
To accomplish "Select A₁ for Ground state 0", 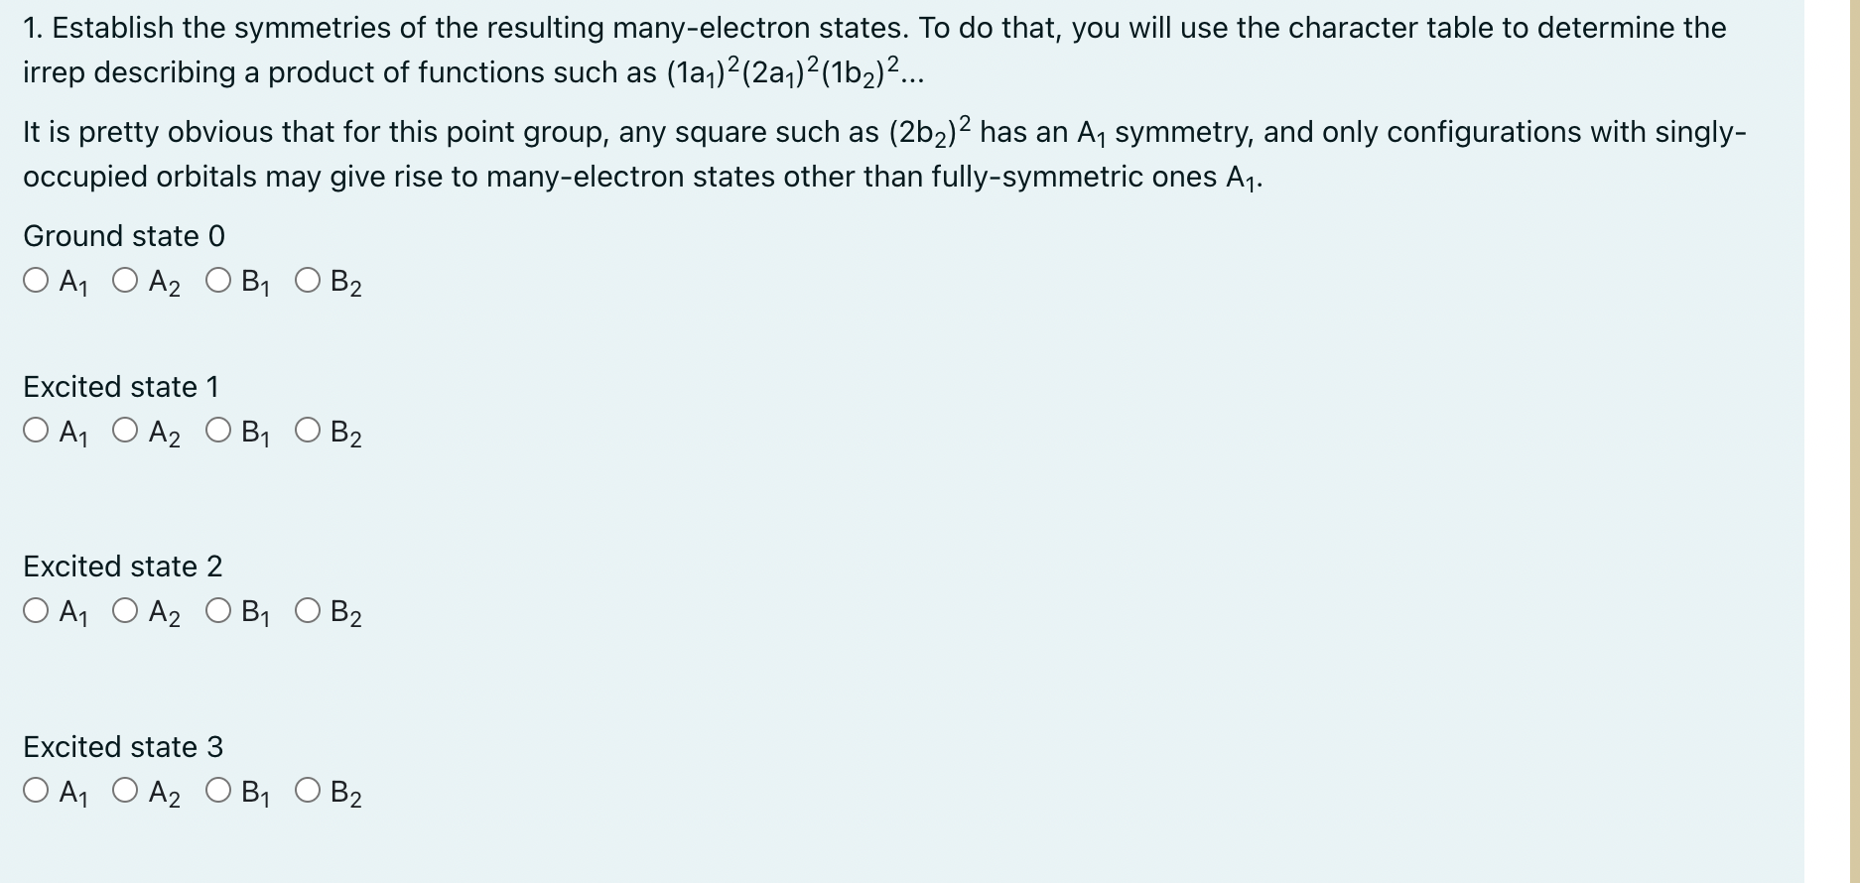I will click(x=36, y=281).
